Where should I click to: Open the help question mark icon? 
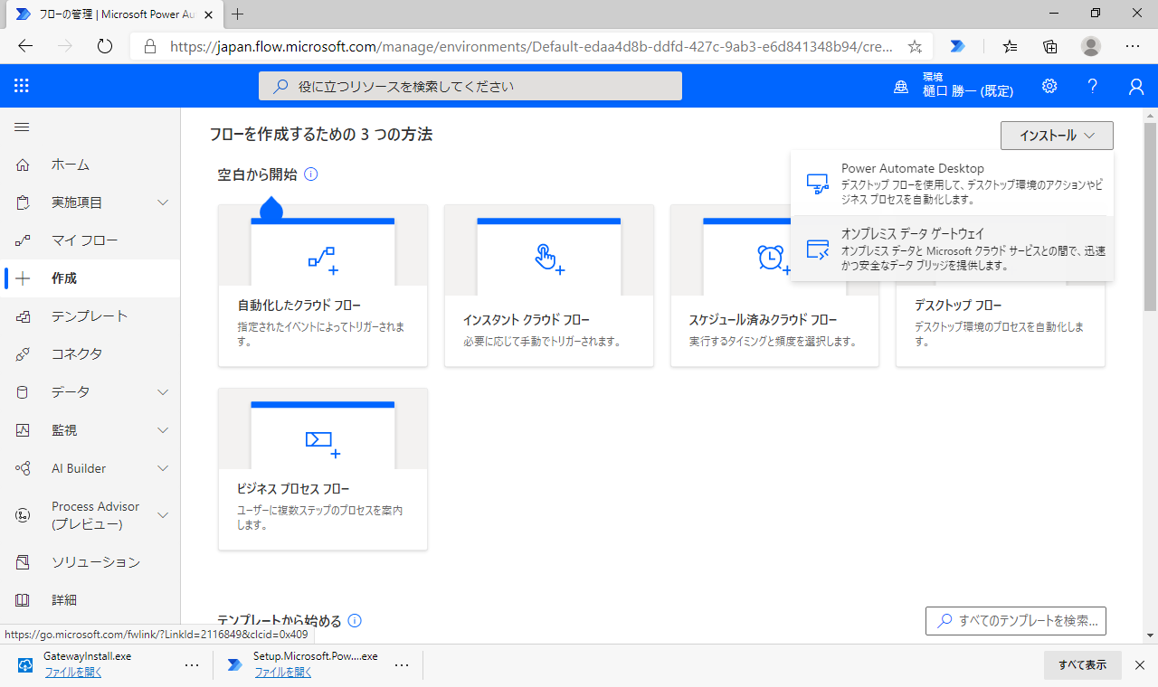click(x=1093, y=86)
